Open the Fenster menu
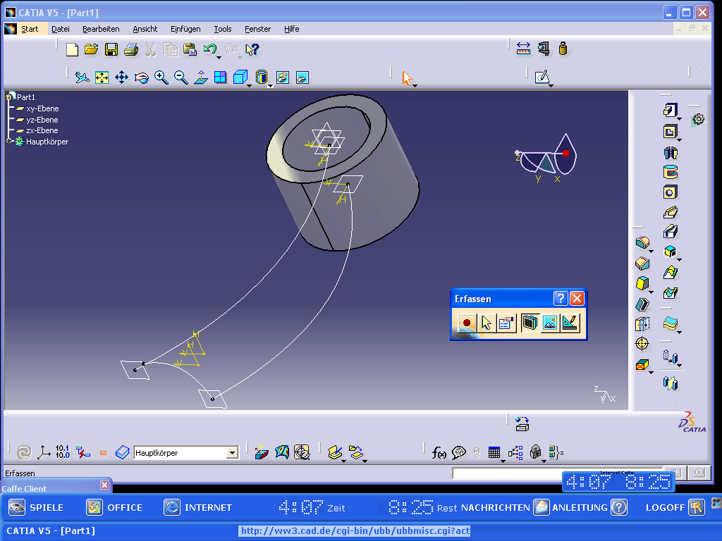The image size is (722, 541). click(257, 29)
